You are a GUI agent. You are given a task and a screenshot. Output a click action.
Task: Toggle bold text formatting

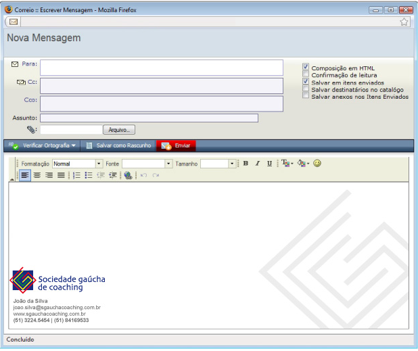tap(246, 164)
